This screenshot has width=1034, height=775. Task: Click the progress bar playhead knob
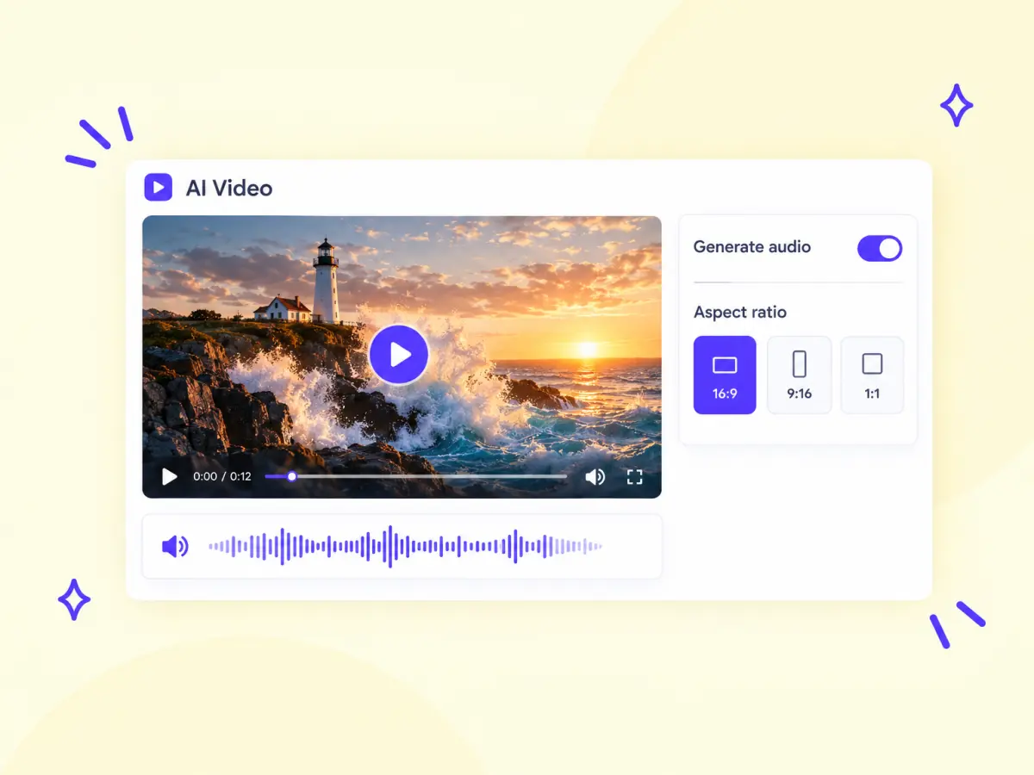pyautogui.click(x=292, y=476)
